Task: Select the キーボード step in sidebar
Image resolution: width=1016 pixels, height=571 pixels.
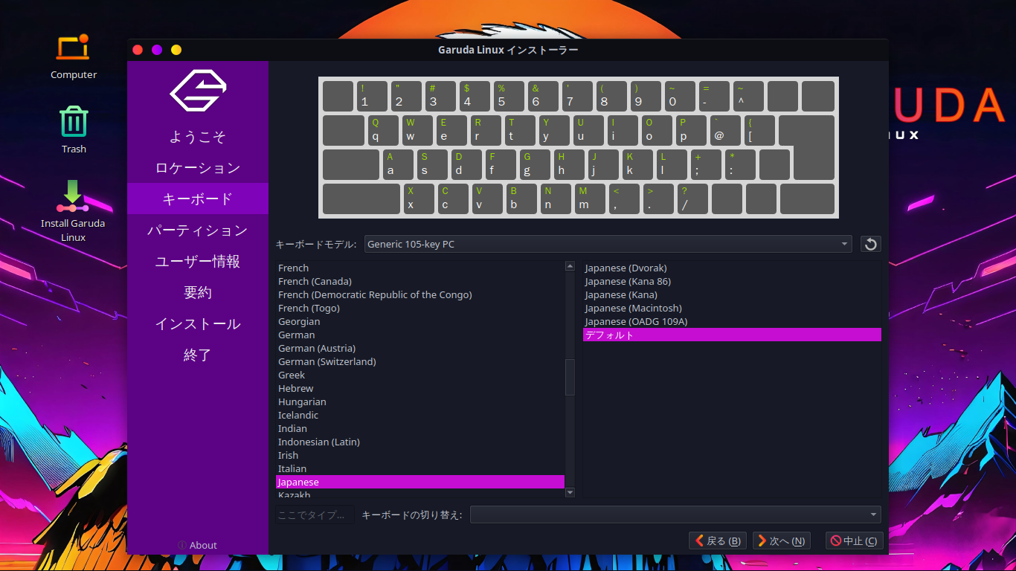Action: [198, 199]
